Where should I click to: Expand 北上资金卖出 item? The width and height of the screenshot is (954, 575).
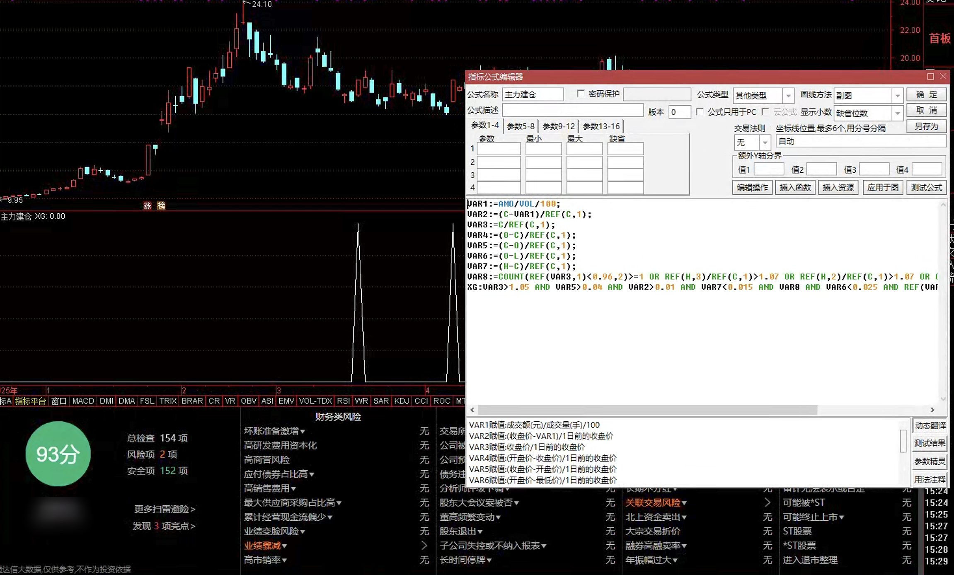(656, 517)
